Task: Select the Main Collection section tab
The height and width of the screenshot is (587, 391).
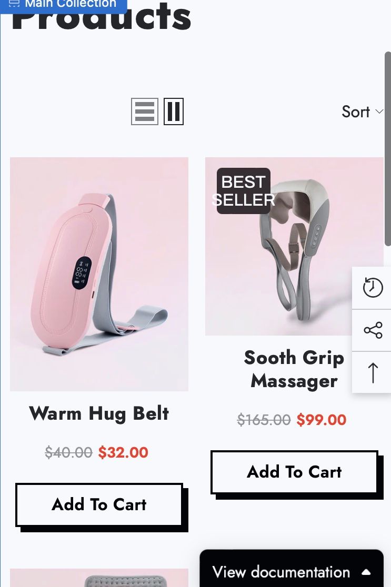Action: click(x=64, y=5)
